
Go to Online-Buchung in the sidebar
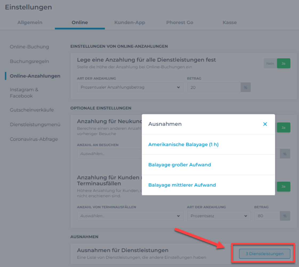(x=29, y=47)
